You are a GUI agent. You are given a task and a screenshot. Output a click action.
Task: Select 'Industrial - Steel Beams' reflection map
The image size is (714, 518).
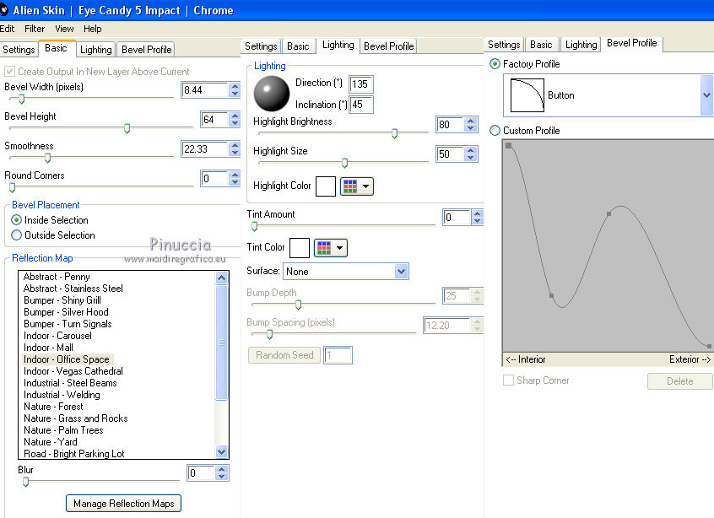point(71,383)
